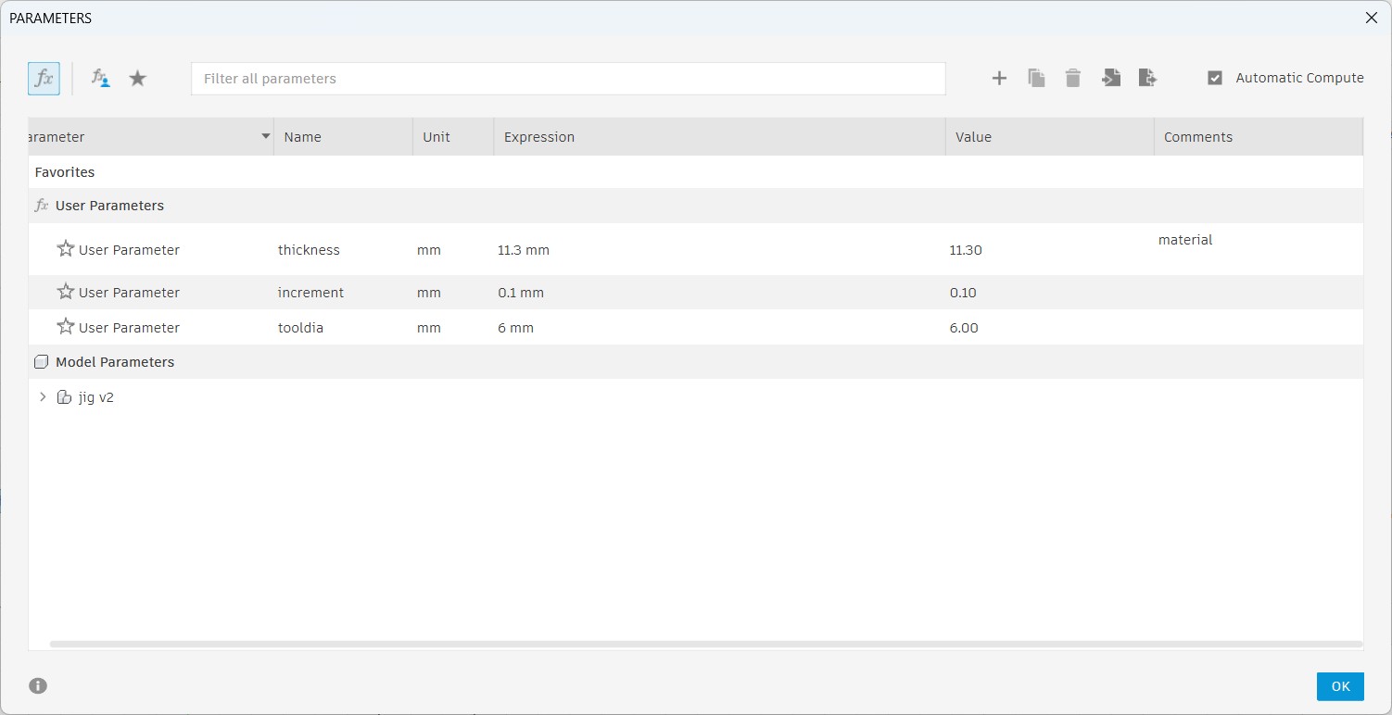1392x715 pixels.
Task: Select the User Parameters group row
Action: 696,206
